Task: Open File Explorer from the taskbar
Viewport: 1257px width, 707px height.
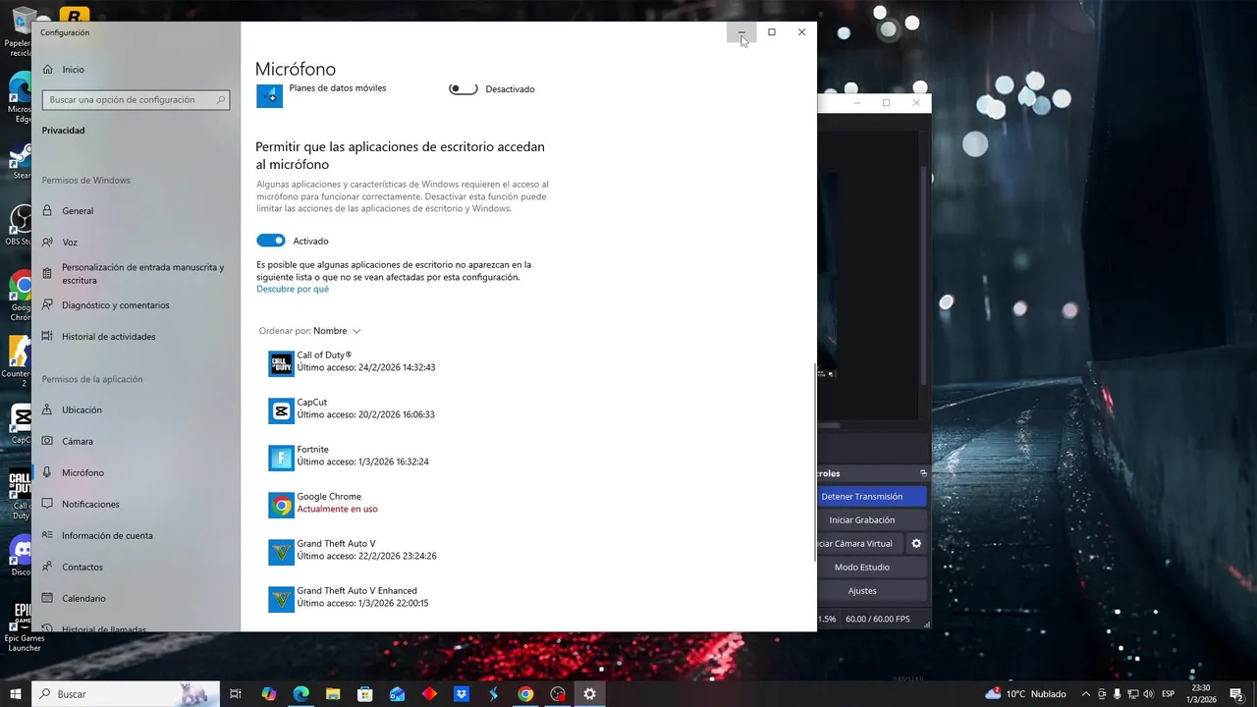Action: tap(333, 694)
